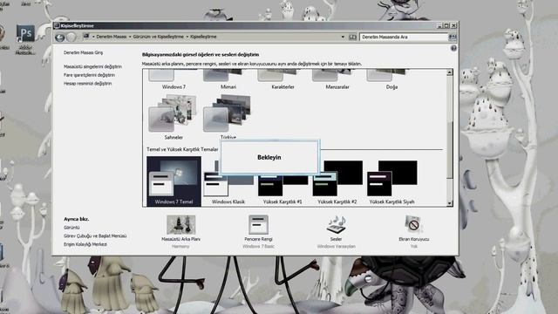
Task: Click the Control Panel address bar icon
Action: pyautogui.click(x=85, y=37)
